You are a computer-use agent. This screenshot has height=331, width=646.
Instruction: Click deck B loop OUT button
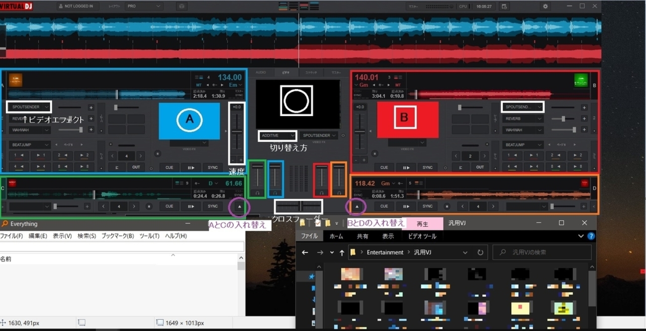click(480, 168)
